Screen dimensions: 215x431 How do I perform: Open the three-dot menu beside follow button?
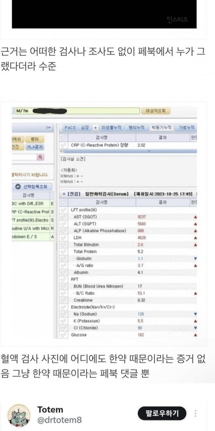click(x=196, y=413)
